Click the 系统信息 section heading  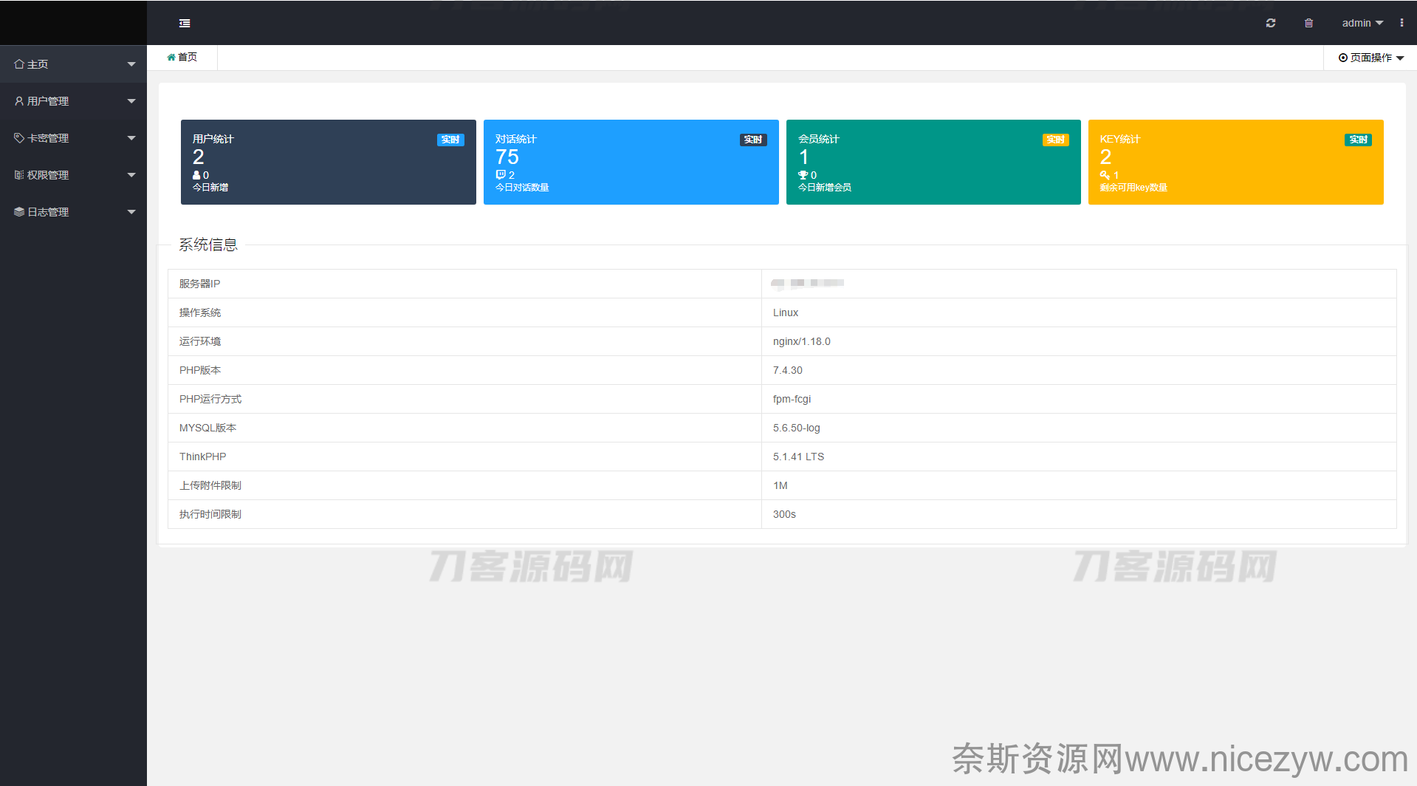pos(208,245)
